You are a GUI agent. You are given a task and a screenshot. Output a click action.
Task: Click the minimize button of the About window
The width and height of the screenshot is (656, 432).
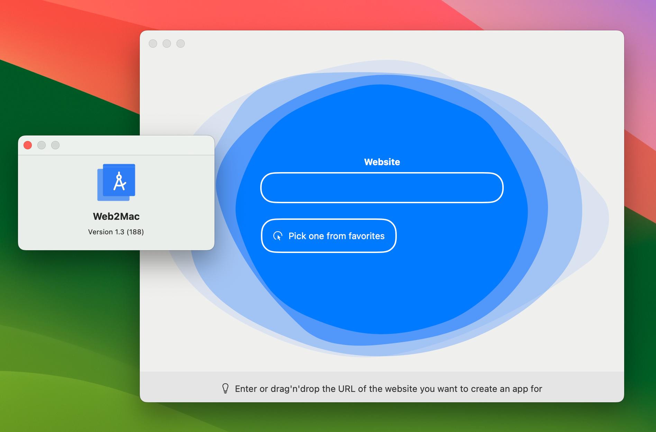[42, 145]
